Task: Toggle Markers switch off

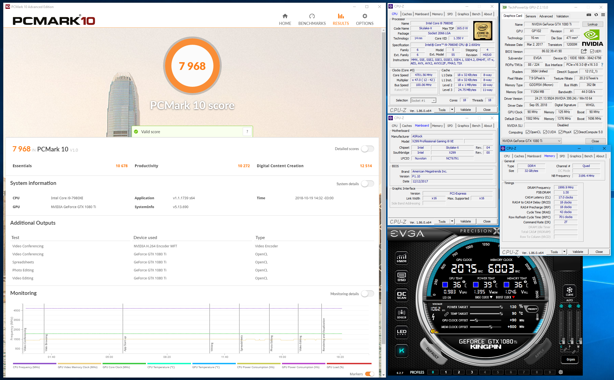Action: pyautogui.click(x=370, y=374)
